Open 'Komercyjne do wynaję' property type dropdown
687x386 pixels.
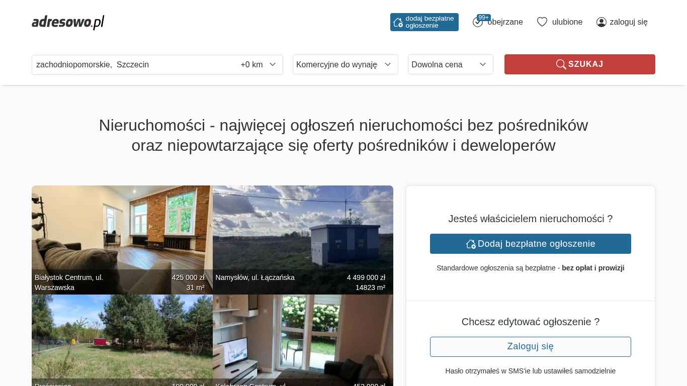345,64
